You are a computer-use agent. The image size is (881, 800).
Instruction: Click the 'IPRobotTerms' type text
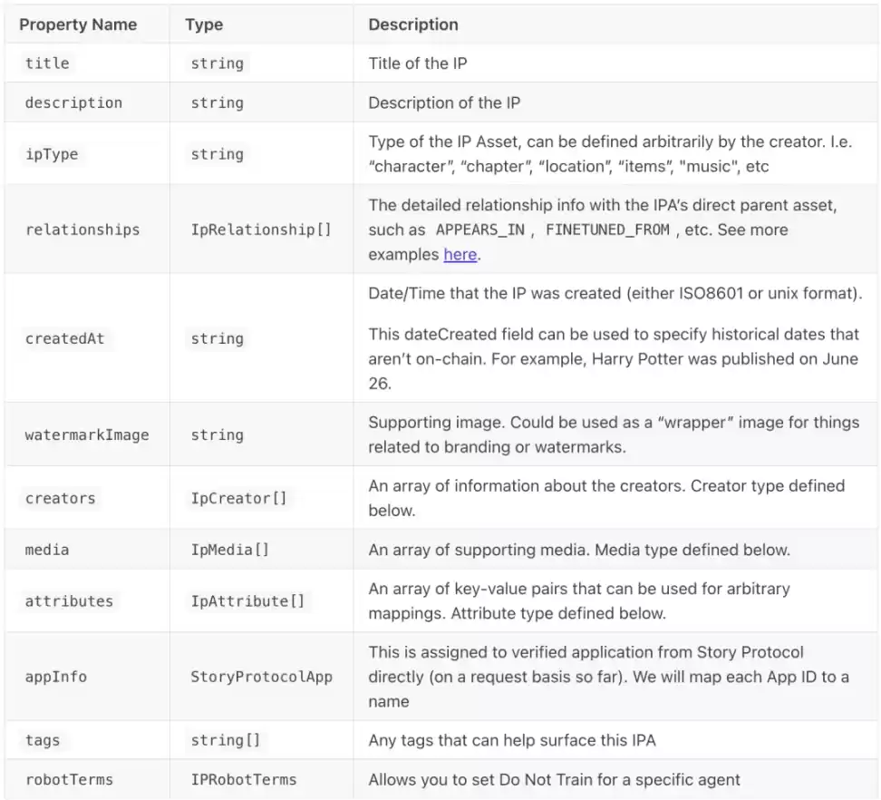pyautogui.click(x=243, y=779)
